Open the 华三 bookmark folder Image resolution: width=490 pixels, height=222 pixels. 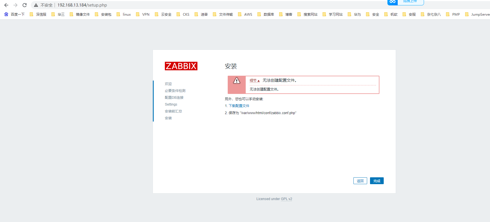pyautogui.click(x=58, y=14)
